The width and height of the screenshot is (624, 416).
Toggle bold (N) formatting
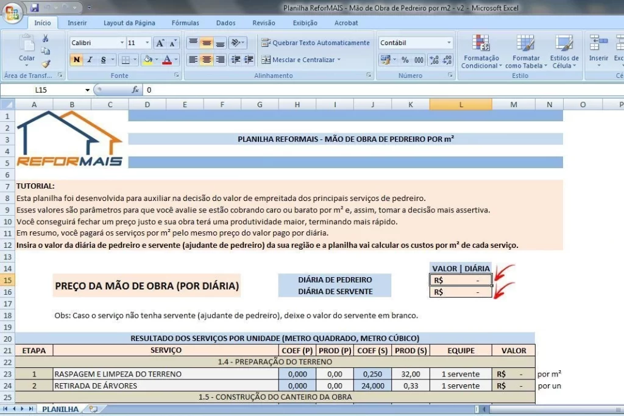coord(76,60)
